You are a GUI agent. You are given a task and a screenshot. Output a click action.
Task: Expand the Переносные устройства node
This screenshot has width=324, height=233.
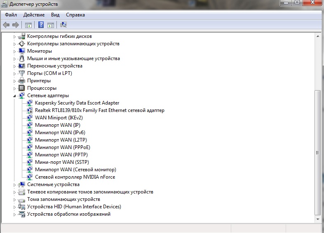14,66
